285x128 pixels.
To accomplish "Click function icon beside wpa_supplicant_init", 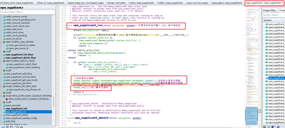I will [x=4, y=109].
